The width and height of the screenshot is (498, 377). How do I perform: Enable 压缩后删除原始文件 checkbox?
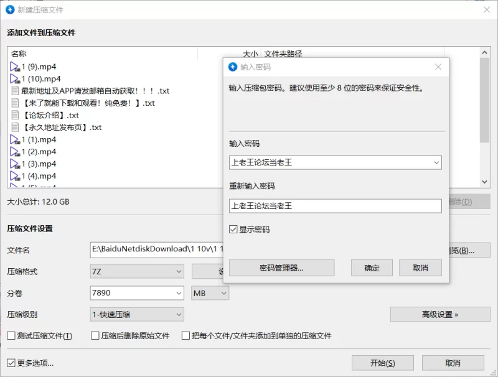[x=95, y=335]
